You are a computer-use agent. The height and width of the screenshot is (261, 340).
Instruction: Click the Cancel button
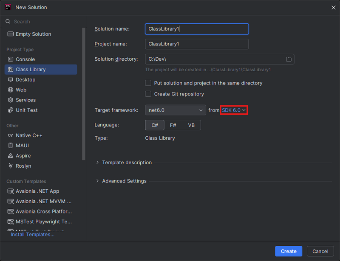[320, 251]
